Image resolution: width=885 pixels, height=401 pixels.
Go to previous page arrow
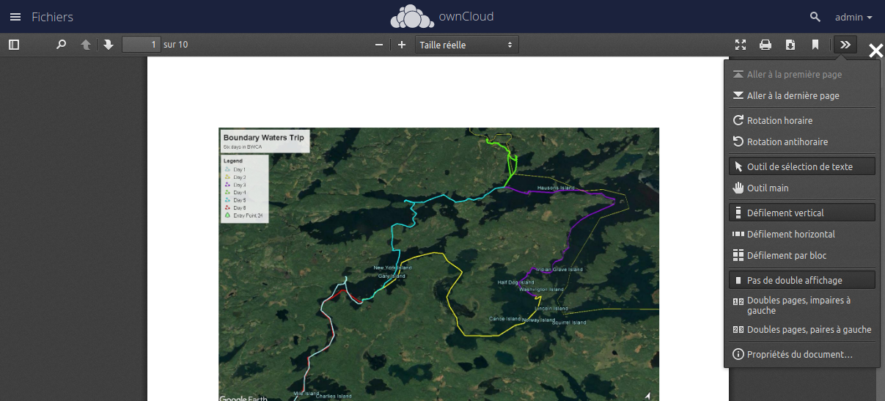pyautogui.click(x=86, y=45)
